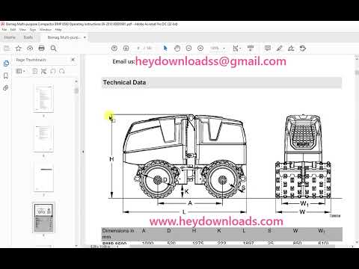Select the first page thumbnail

click(43, 99)
